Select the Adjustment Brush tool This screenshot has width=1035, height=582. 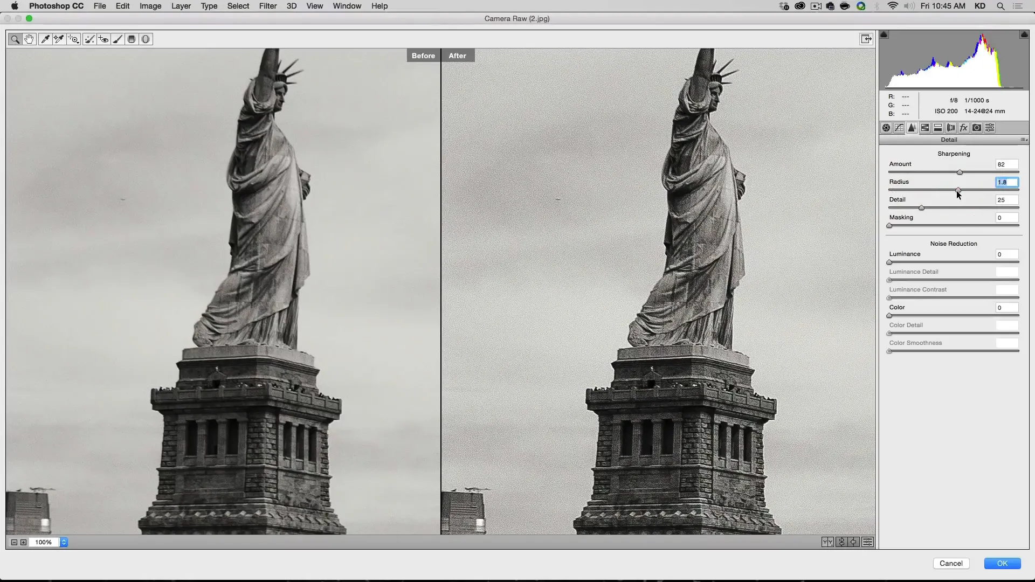[117, 39]
